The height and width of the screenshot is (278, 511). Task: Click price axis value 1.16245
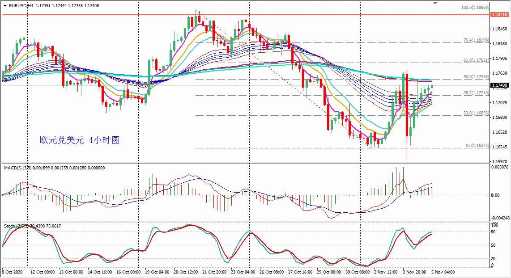pyautogui.click(x=499, y=147)
